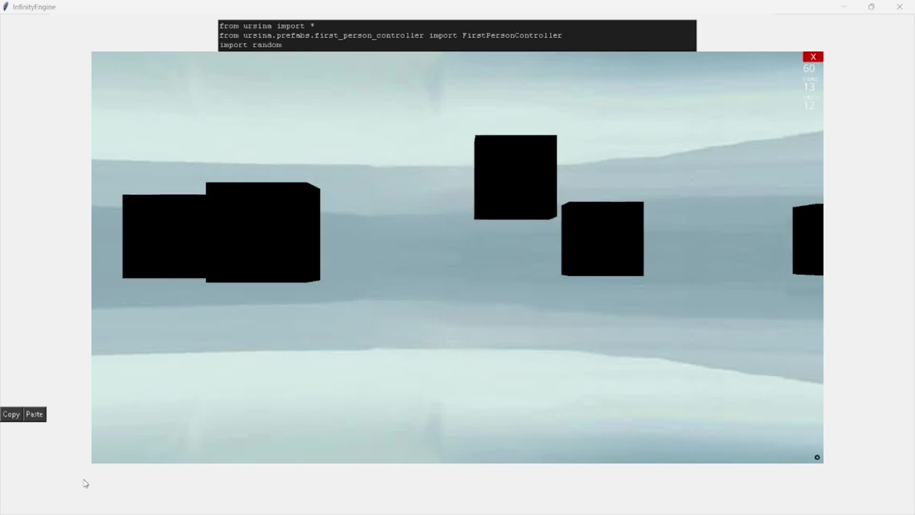The height and width of the screenshot is (515, 915).
Task: Toggle the red X HUD element off
Action: click(x=813, y=57)
